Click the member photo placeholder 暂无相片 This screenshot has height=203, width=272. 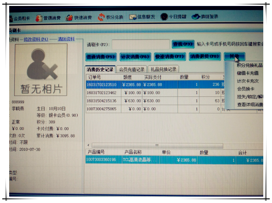click(x=41, y=70)
